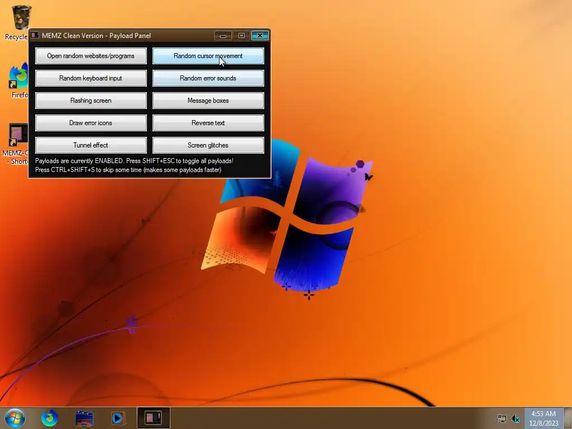Select the Recycle Bin desktop icon
This screenshot has width=572, height=429.
16,22
